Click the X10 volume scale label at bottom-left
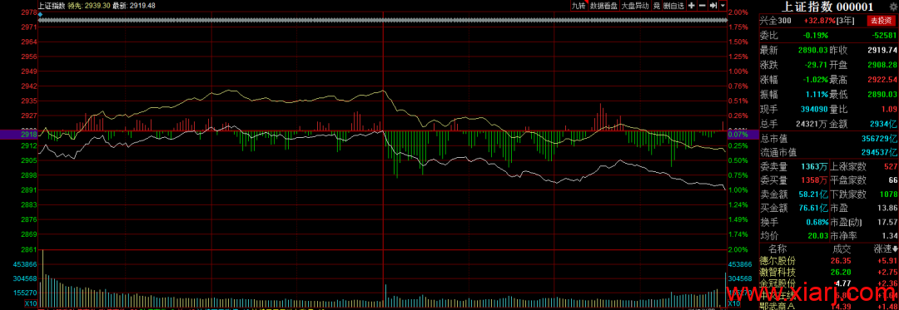The height and width of the screenshot is (310, 899). [31, 303]
